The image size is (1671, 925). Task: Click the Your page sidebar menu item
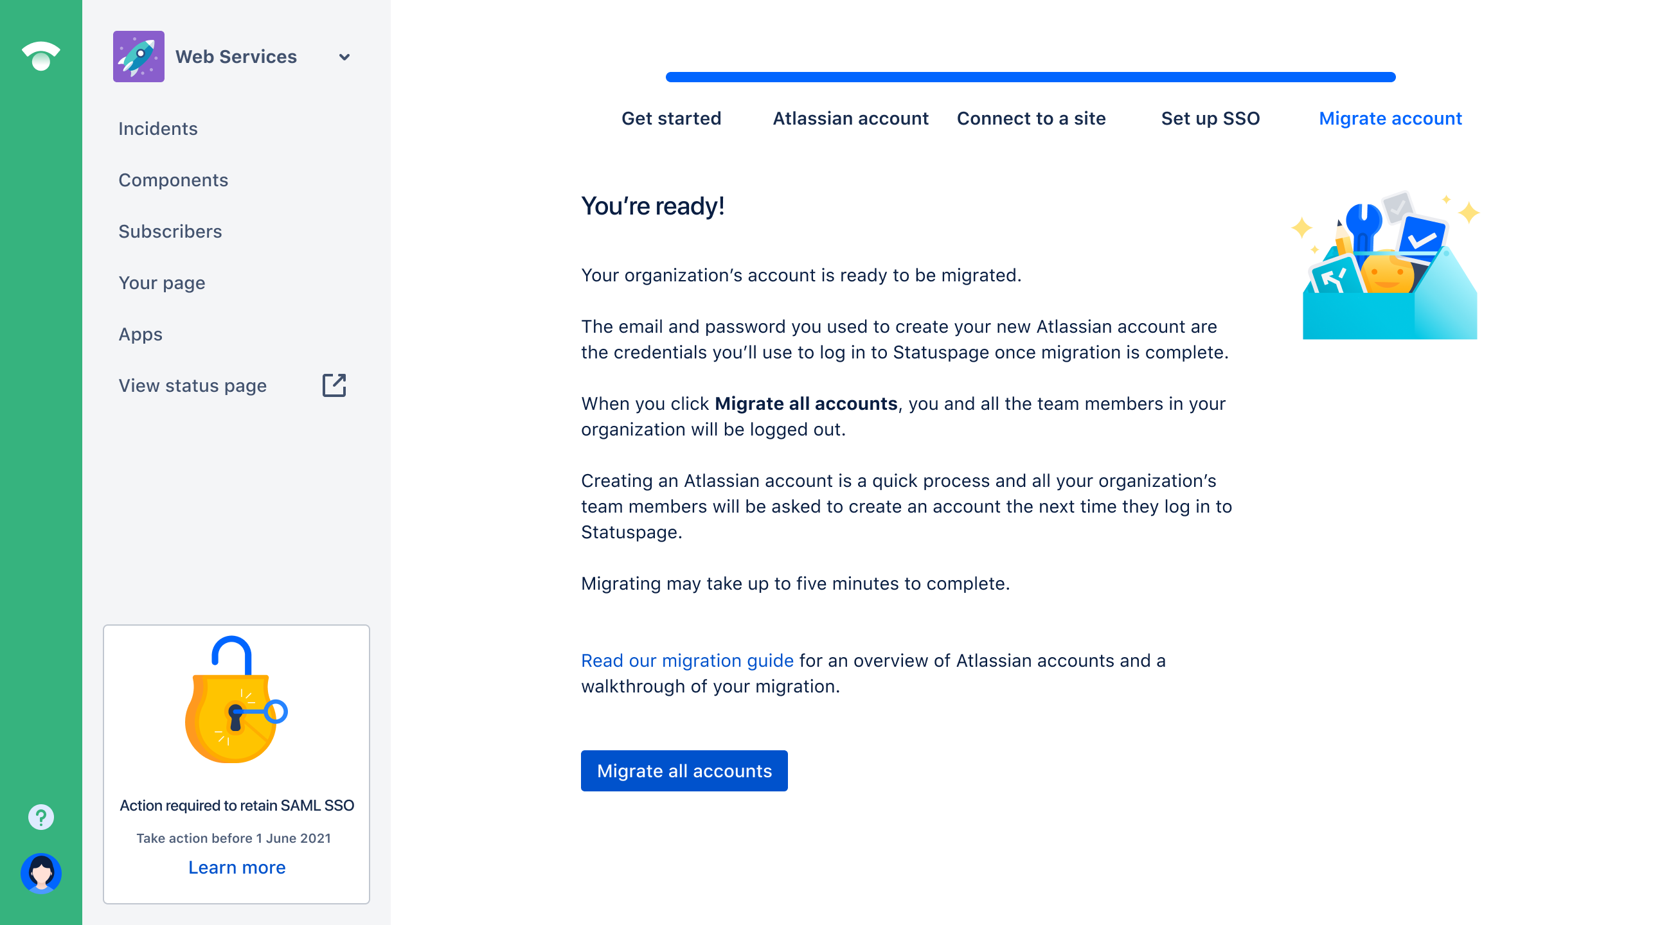[161, 283]
